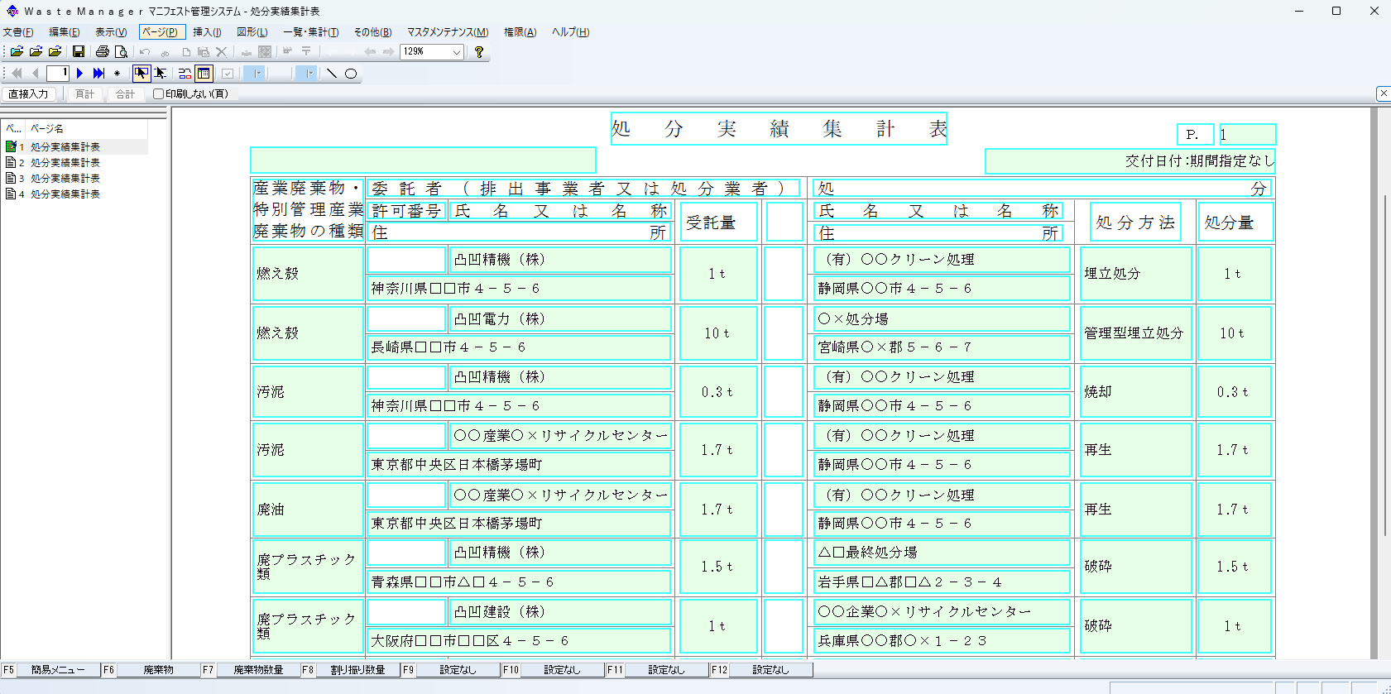Open the 129% zoom dropdown

tap(455, 52)
